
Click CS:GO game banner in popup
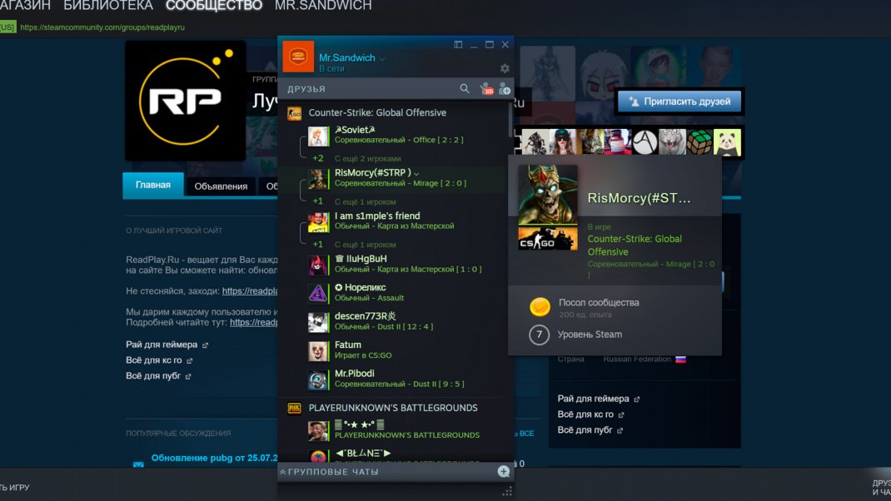pos(548,239)
